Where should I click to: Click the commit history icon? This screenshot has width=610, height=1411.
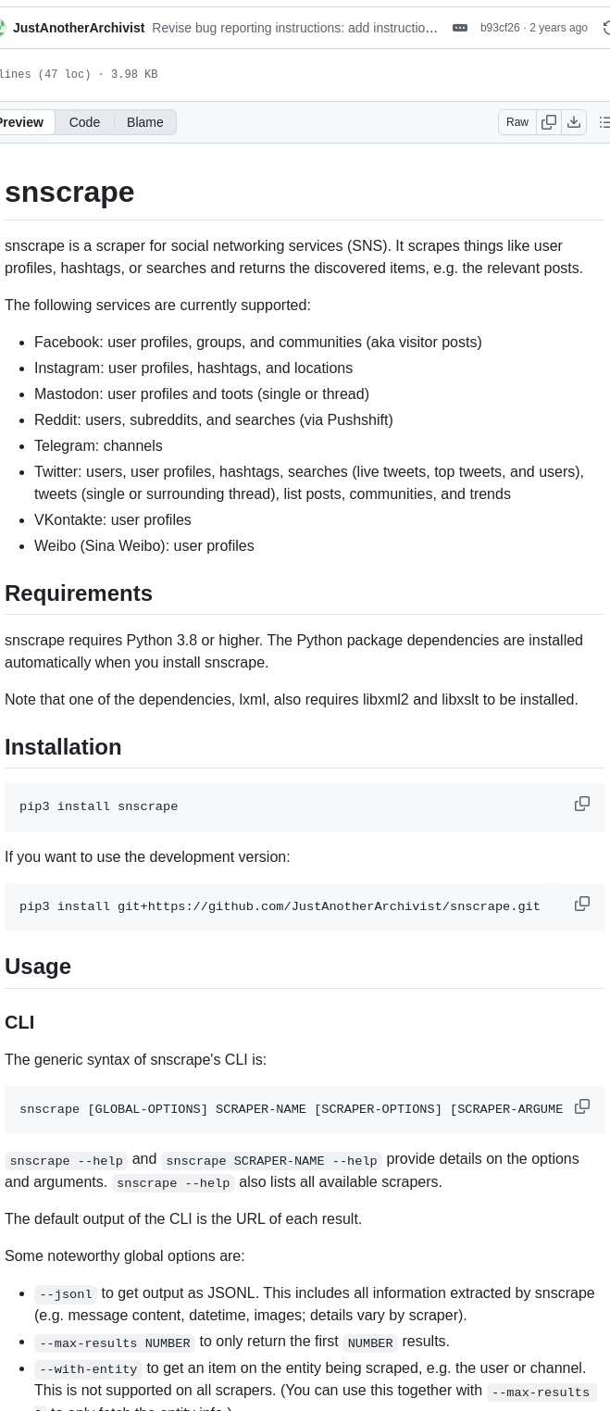[x=606, y=28]
